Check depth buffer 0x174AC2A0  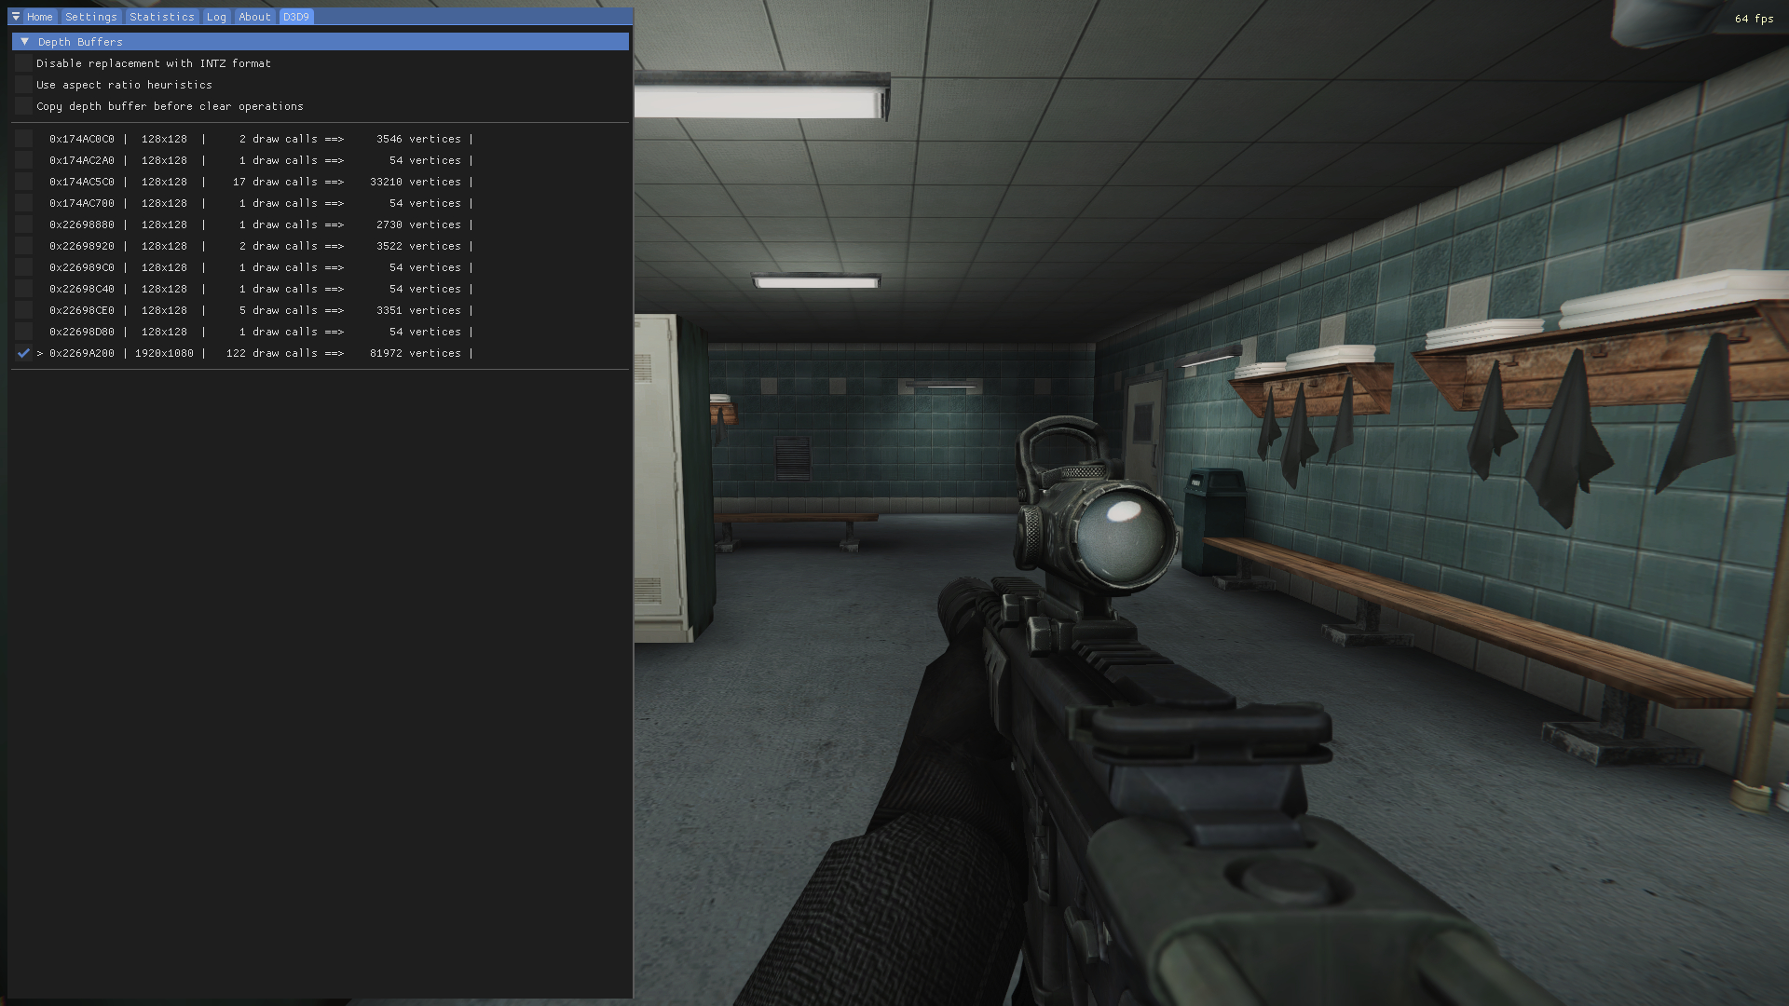(x=23, y=160)
